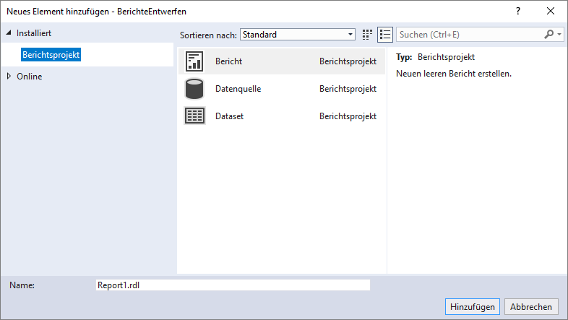Click the Datenquelle database cylinder icon

195,89
